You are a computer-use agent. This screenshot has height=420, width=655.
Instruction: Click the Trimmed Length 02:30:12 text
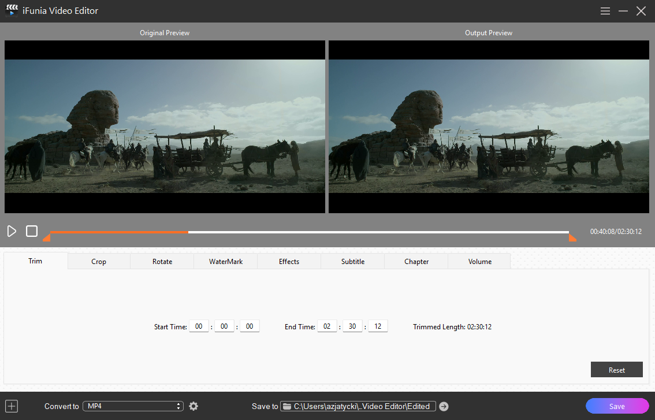click(x=452, y=327)
